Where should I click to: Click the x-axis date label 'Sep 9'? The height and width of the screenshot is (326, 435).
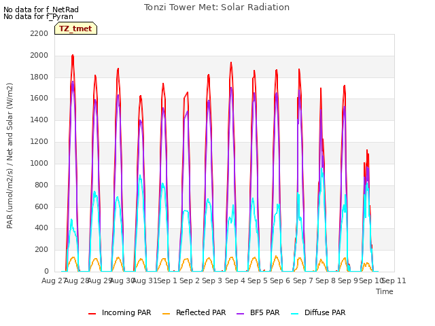[348, 280]
